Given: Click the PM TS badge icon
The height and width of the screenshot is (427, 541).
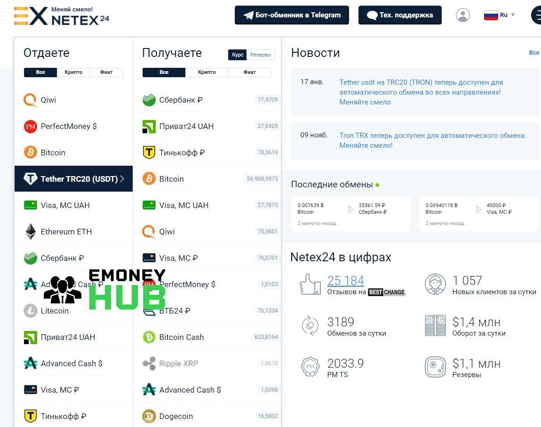Looking at the screenshot, I should tap(310, 367).
